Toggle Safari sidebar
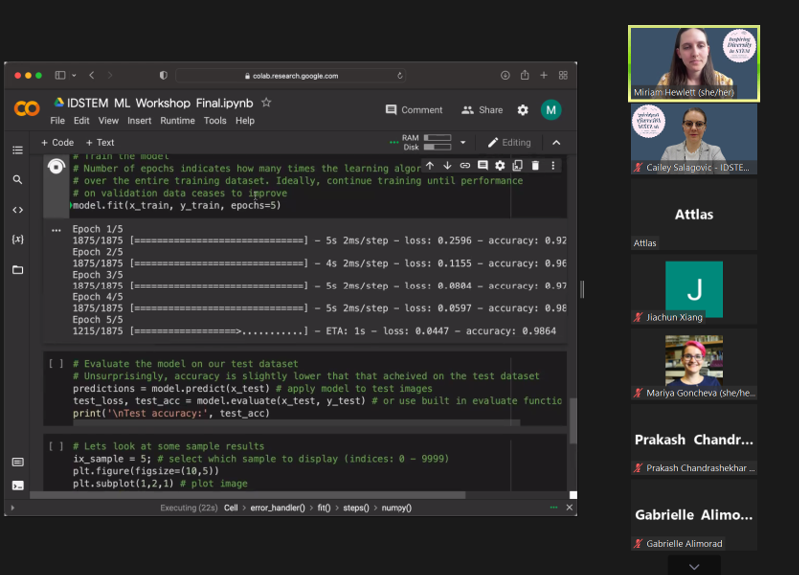Screen dimensions: 799x575 coord(60,76)
